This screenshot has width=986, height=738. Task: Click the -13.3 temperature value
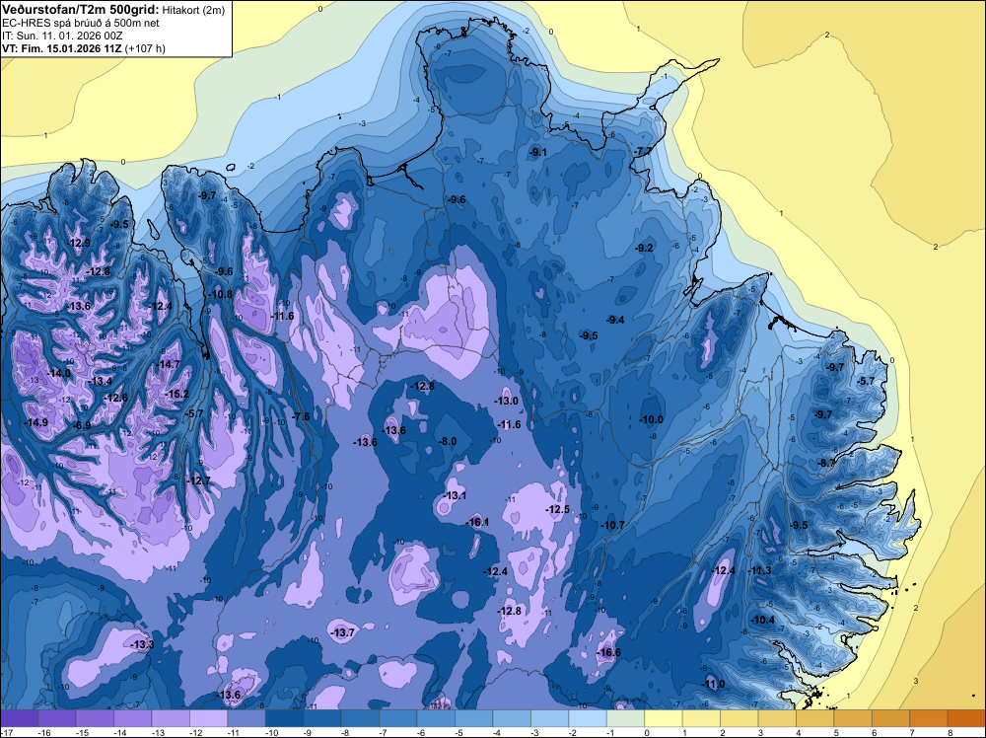pos(142,645)
